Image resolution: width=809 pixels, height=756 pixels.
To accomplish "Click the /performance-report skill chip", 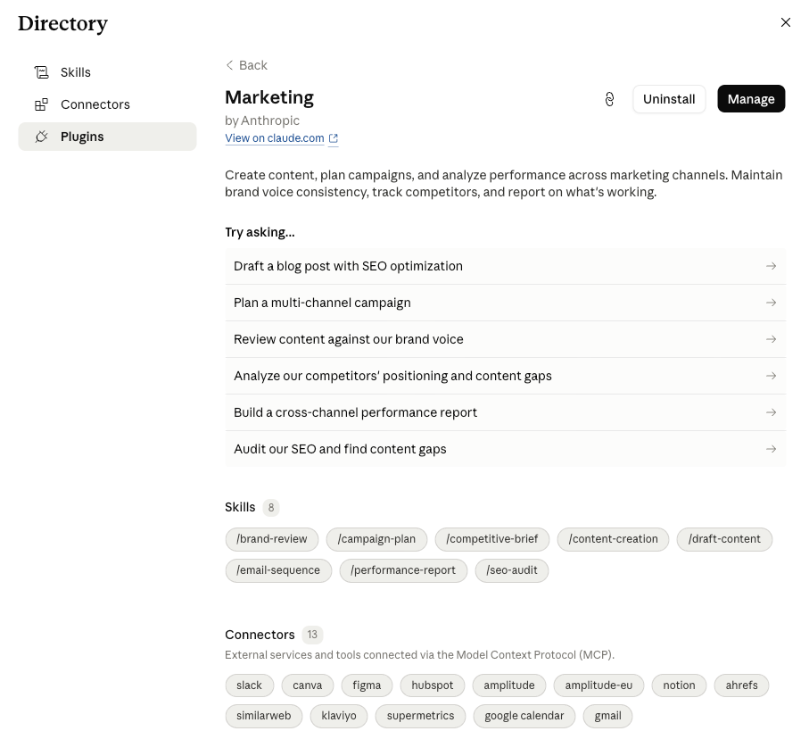I will (x=403, y=570).
